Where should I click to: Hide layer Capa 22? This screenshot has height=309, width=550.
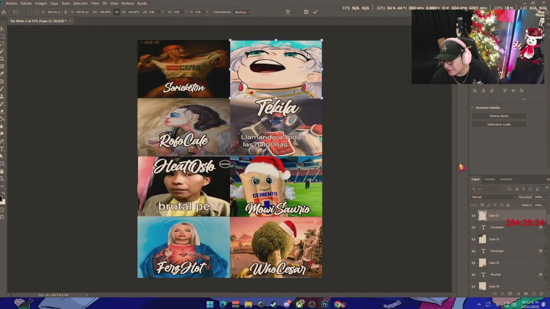(474, 215)
